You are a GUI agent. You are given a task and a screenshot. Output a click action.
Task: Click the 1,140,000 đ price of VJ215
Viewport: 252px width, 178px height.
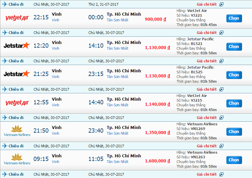pos(158,104)
